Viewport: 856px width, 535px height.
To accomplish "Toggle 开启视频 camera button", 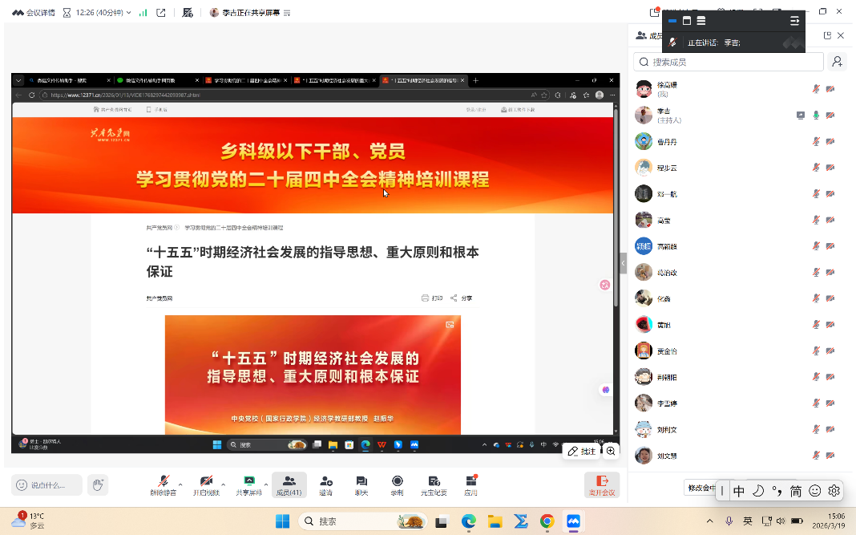I will click(x=206, y=484).
